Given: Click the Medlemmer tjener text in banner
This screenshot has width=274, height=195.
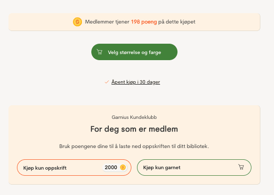Looking at the screenshot, I should [107, 22].
